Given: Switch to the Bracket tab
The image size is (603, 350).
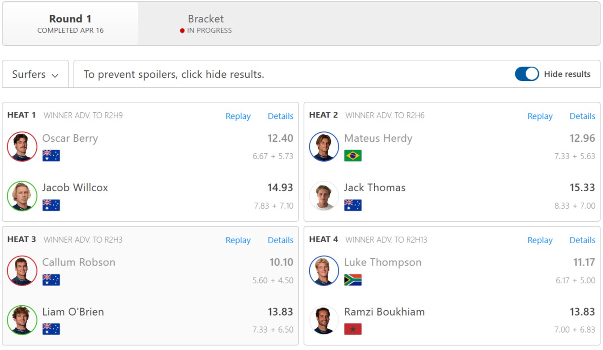Looking at the screenshot, I should [206, 24].
